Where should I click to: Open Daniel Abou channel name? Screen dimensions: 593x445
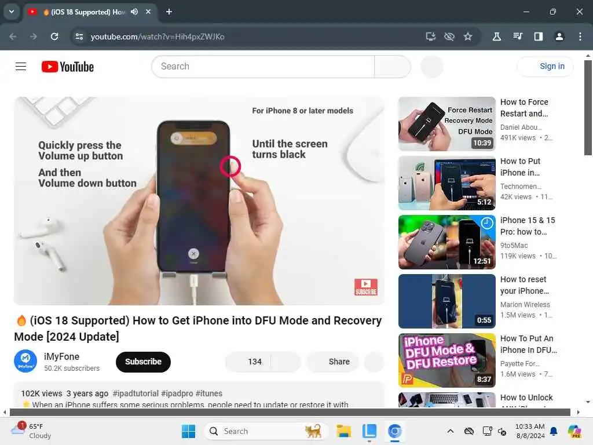tap(521, 127)
